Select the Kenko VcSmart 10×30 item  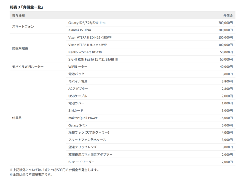click(85, 52)
